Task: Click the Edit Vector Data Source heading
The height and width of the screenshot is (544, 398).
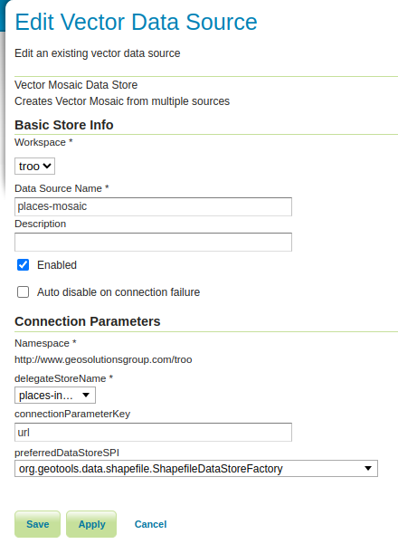Action: (x=136, y=23)
